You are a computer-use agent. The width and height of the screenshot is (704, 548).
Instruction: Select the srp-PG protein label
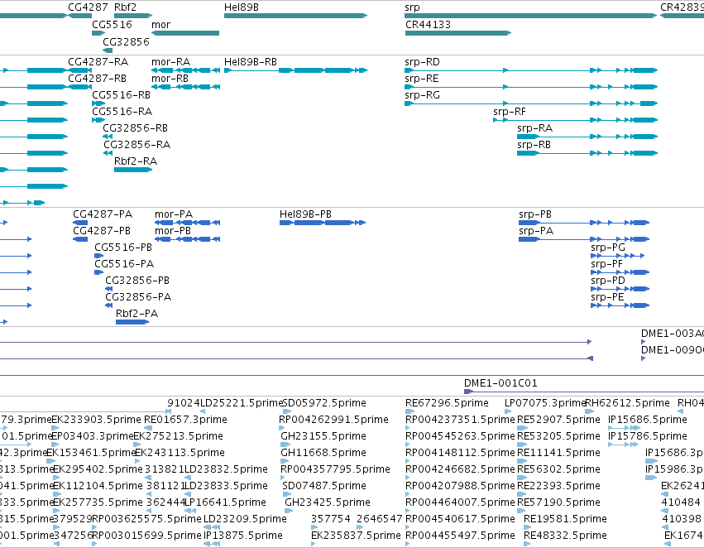[x=608, y=248]
